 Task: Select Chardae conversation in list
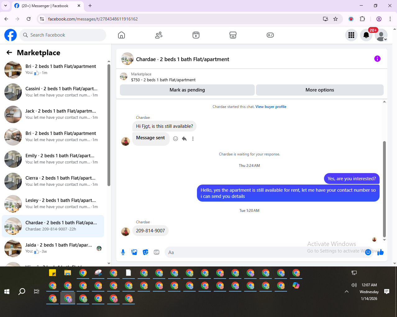(53, 226)
